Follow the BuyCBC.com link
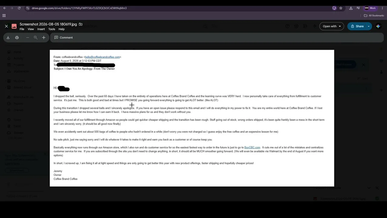Viewport: 387px width, 218px height. click(252, 147)
